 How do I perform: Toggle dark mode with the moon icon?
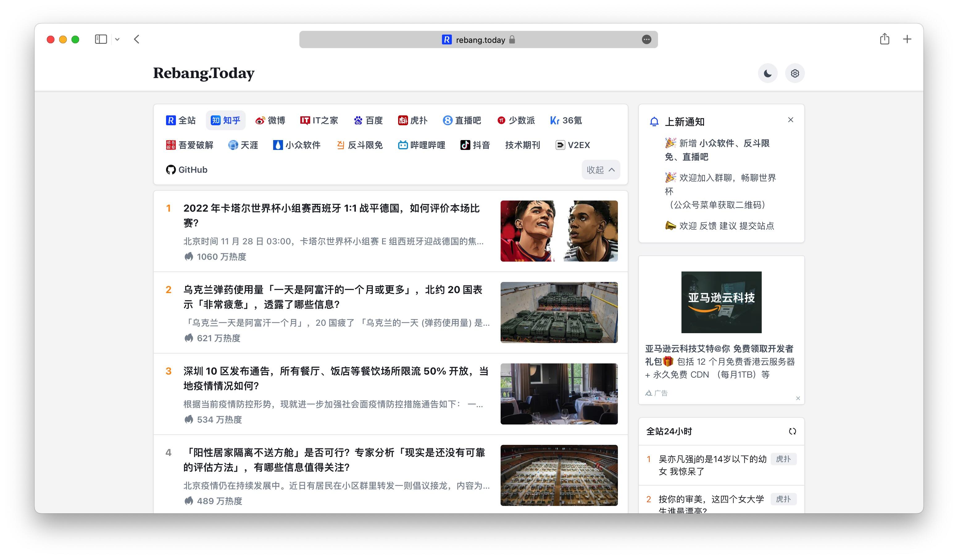point(768,73)
